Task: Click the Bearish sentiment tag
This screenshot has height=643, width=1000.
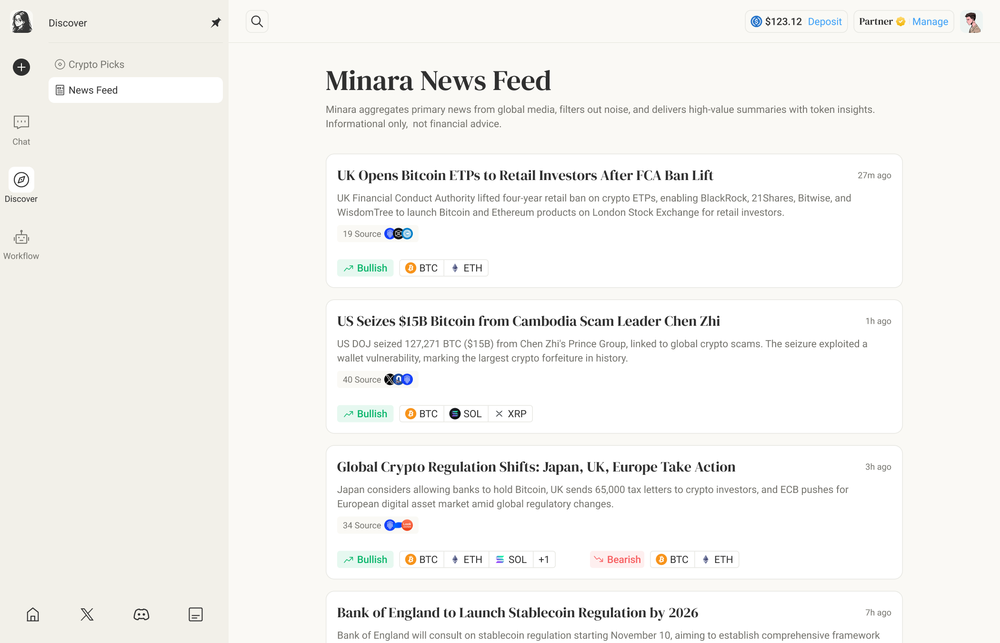Action: tap(617, 560)
